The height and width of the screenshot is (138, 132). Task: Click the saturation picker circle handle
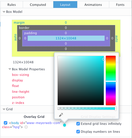103,59
